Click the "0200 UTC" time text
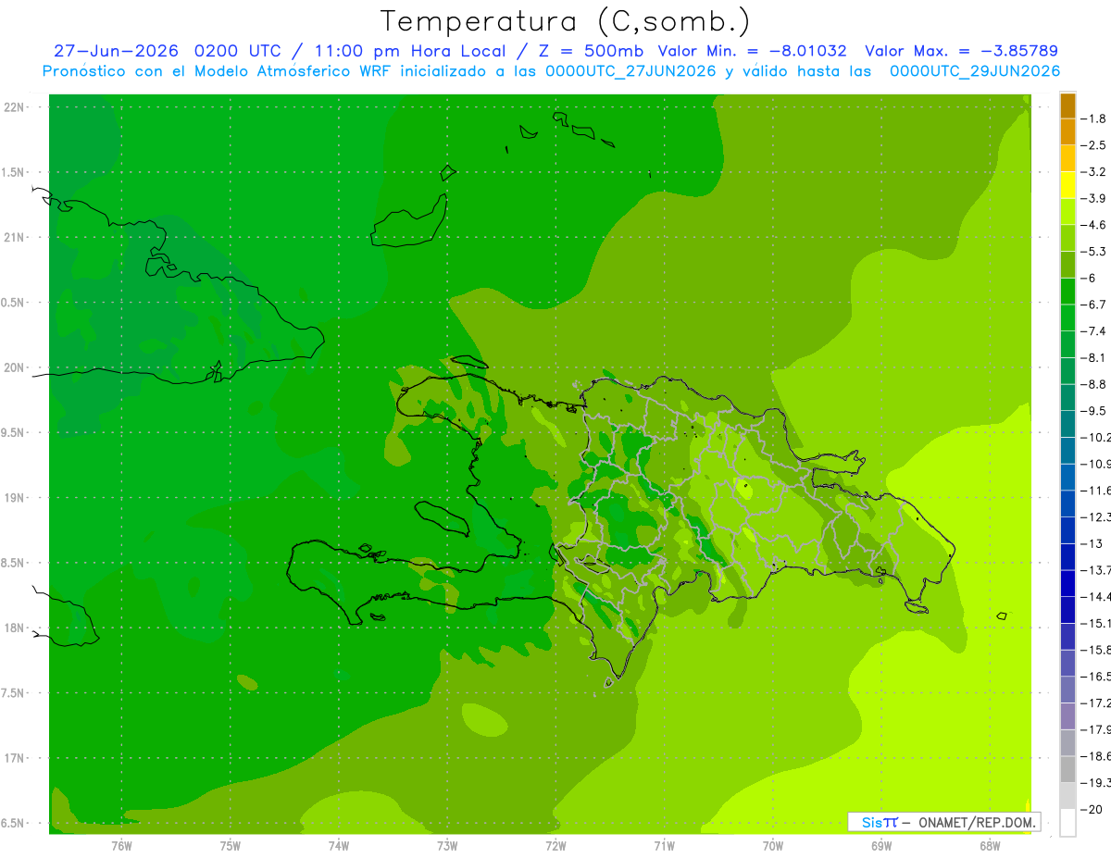This screenshot has height=858, width=1111. tap(239, 51)
